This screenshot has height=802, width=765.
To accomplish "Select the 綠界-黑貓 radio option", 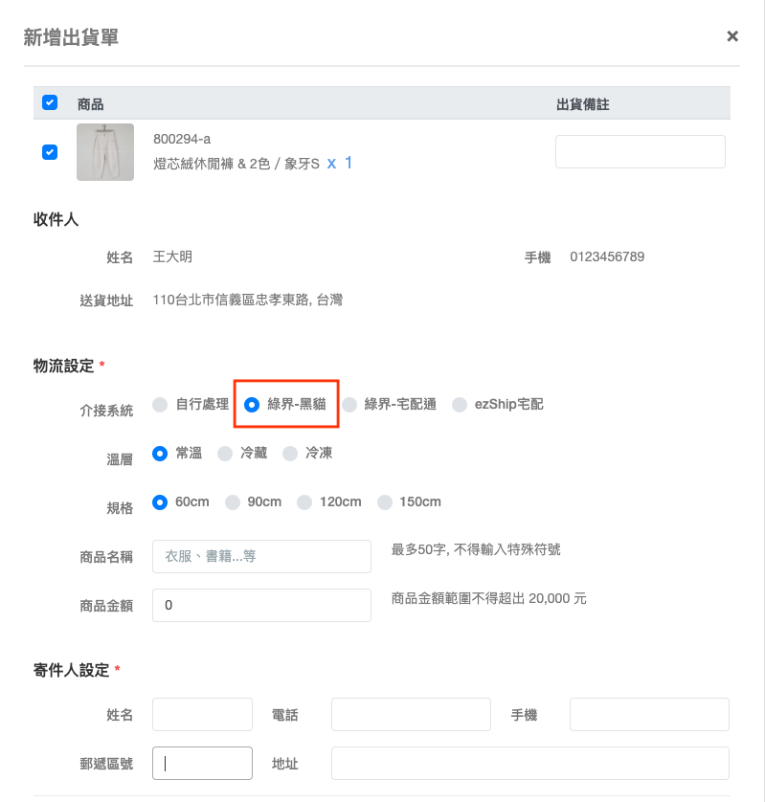I will pyautogui.click(x=251, y=405).
